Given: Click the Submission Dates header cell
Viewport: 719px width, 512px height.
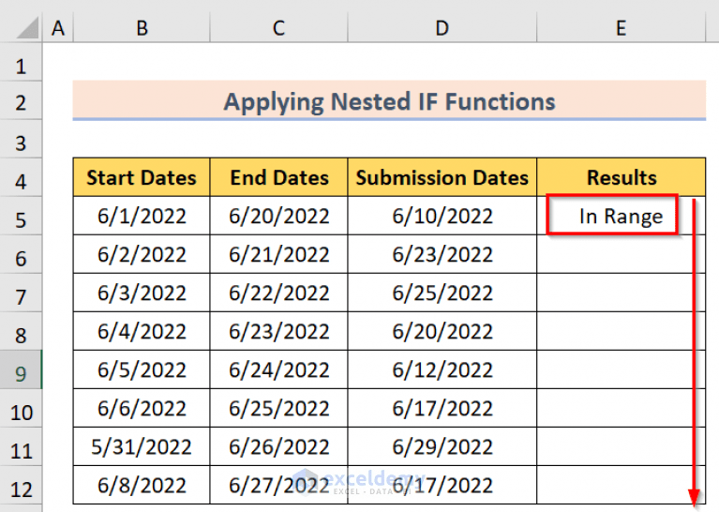Looking at the screenshot, I should 442,177.
